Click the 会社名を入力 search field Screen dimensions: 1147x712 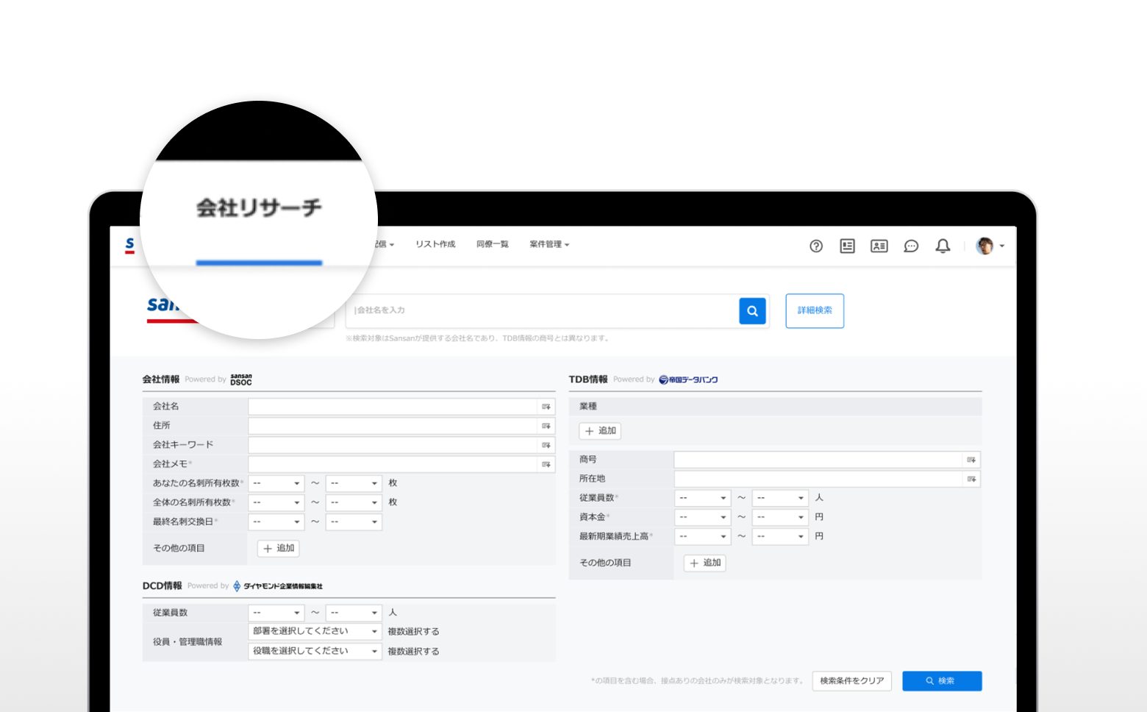coord(543,311)
